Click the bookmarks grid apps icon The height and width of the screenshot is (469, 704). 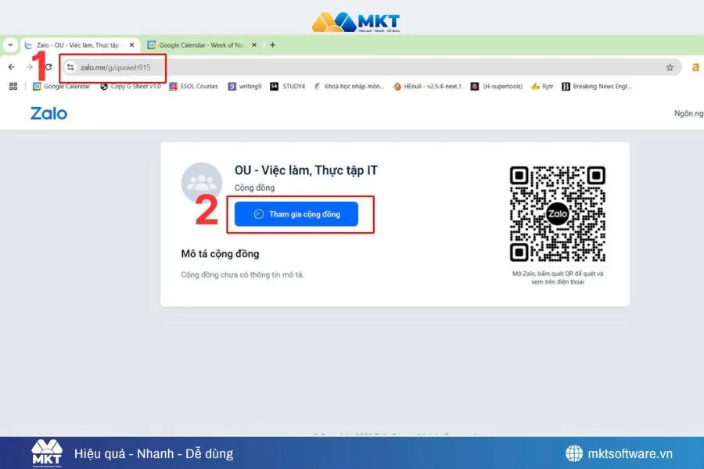[x=13, y=86]
